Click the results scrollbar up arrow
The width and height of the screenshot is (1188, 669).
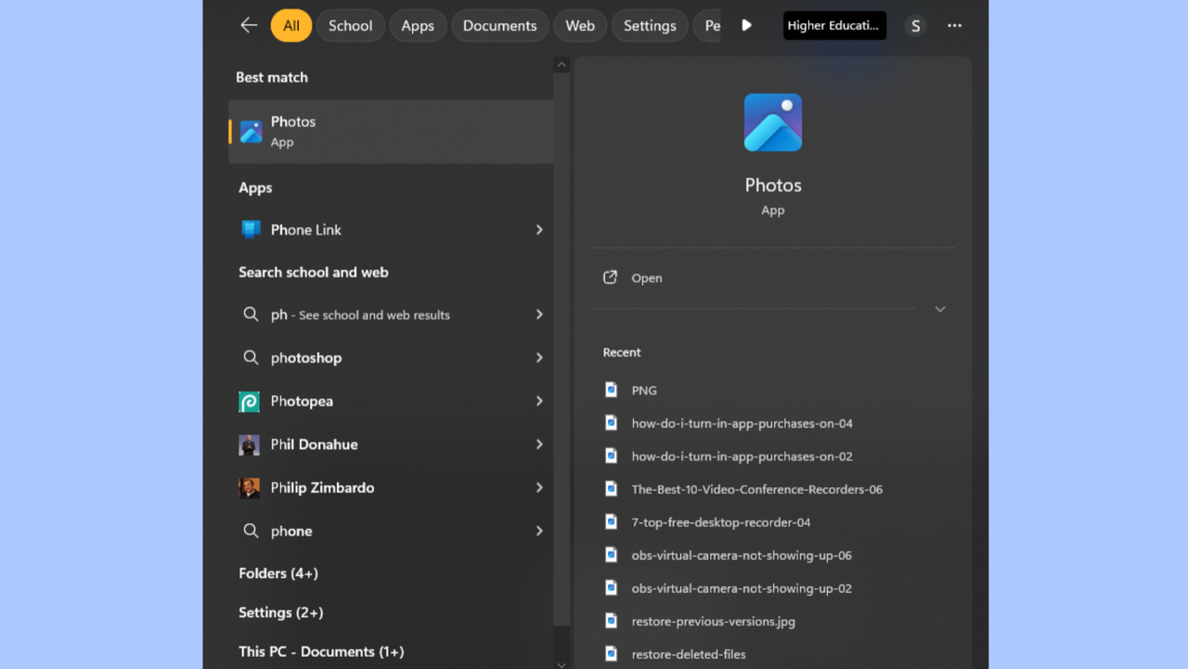click(562, 65)
